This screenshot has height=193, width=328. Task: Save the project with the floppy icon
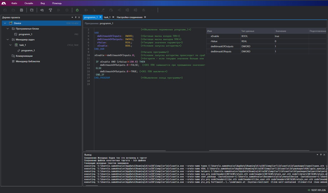pyautogui.click(x=22, y=10)
